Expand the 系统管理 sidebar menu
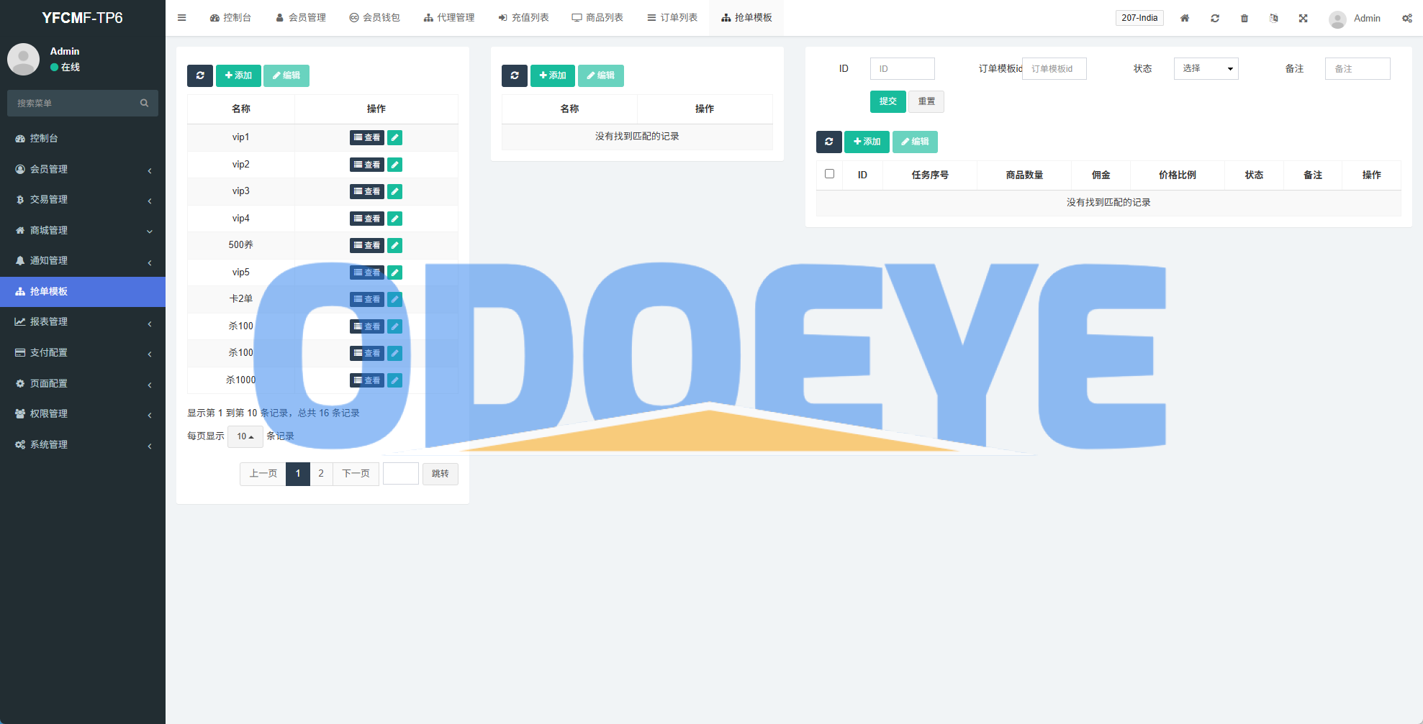Screen dimensions: 1423x724 [x=83, y=444]
